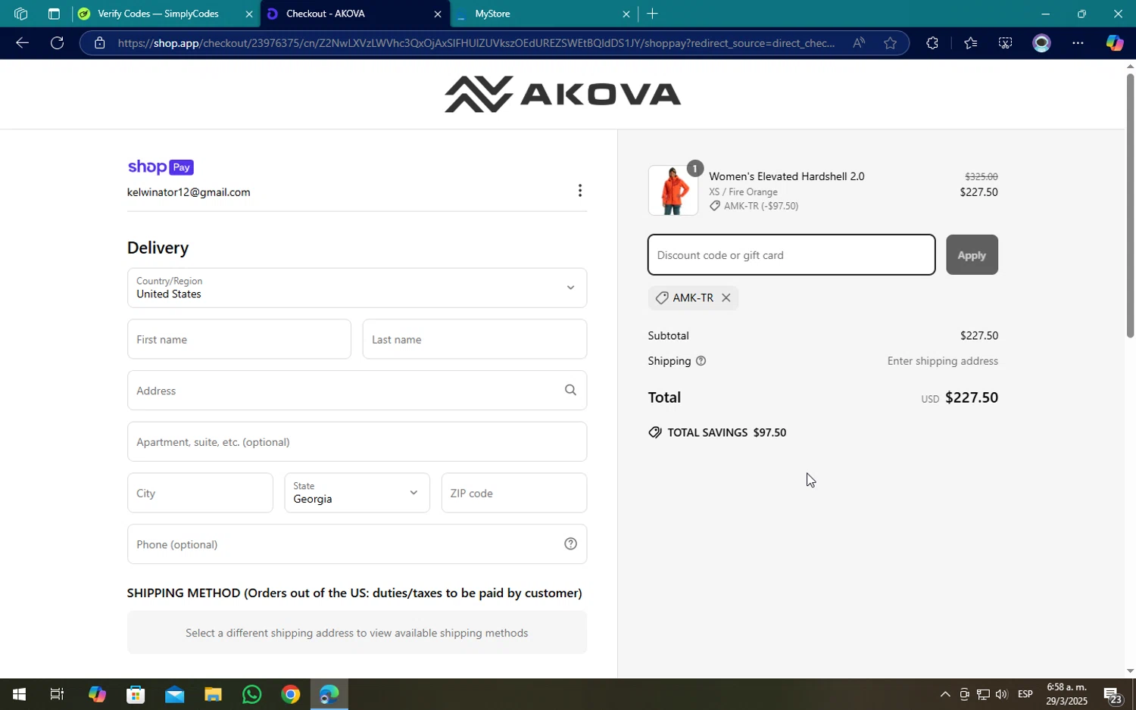Refresh the checkout page

[57, 43]
